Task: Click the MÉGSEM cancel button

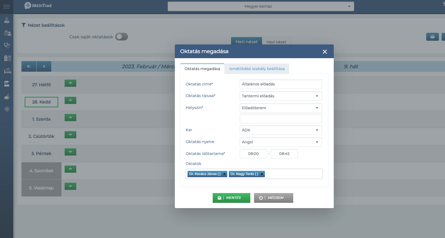Action: (274, 198)
